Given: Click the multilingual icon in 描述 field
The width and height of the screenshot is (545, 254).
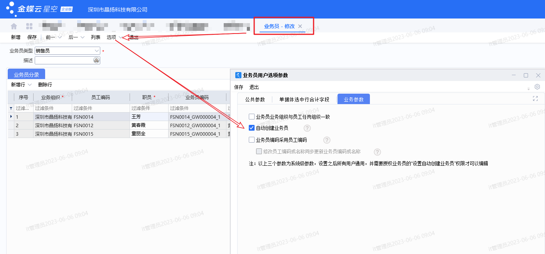Looking at the screenshot, I should click(96, 61).
